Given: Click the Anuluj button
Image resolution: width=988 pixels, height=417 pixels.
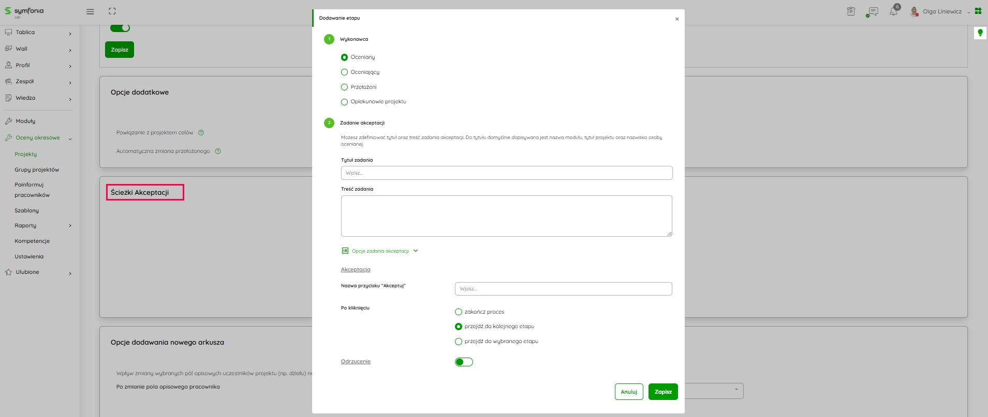Looking at the screenshot, I should click(629, 392).
